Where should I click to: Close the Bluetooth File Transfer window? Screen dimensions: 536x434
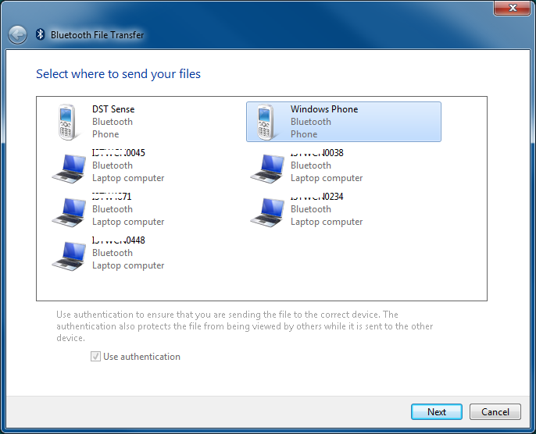(512, 8)
